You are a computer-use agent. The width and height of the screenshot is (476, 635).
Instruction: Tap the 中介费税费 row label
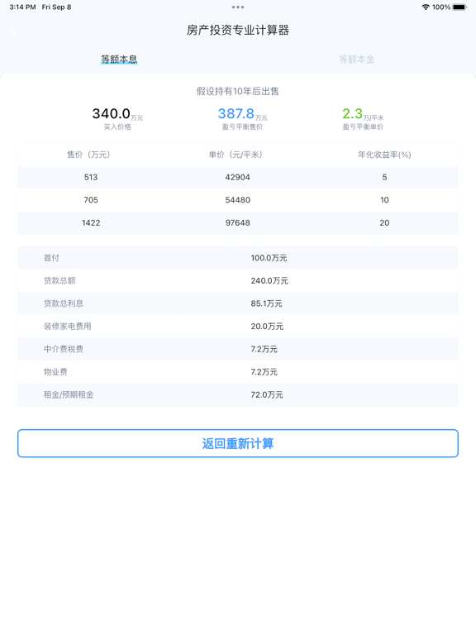[x=64, y=349]
